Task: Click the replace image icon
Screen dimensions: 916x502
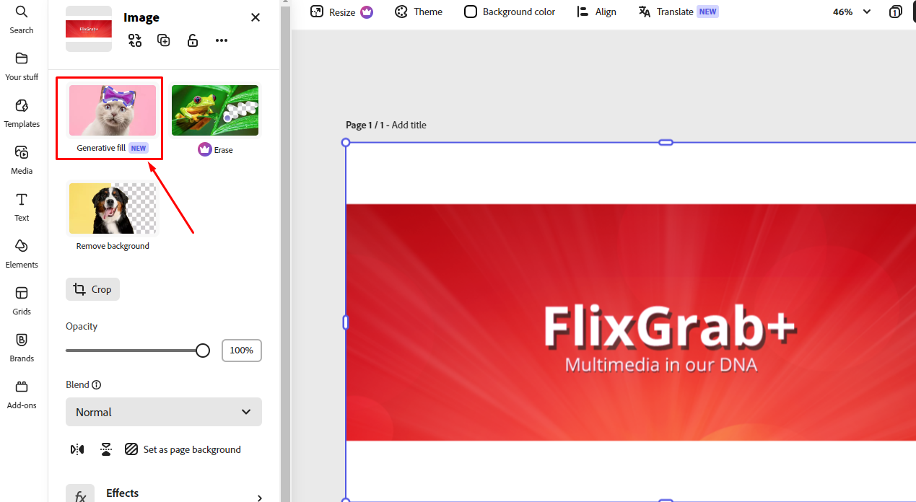Action: coord(135,40)
